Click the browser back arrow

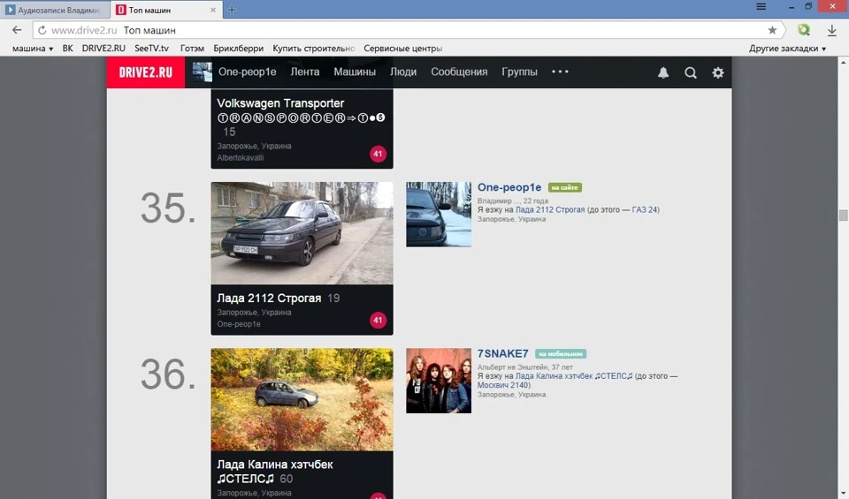pos(17,30)
